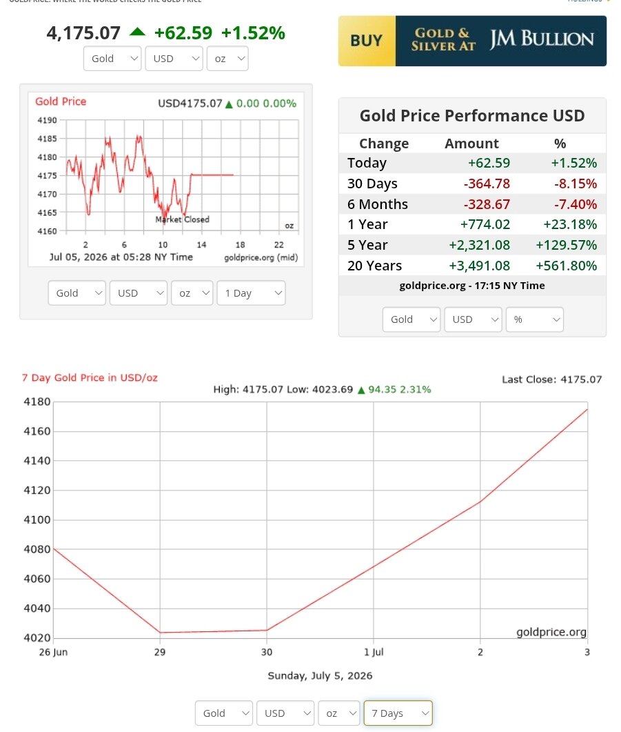The height and width of the screenshot is (732, 621).
Task: Open USD dropdown under the 7-day chart
Action: (285, 713)
